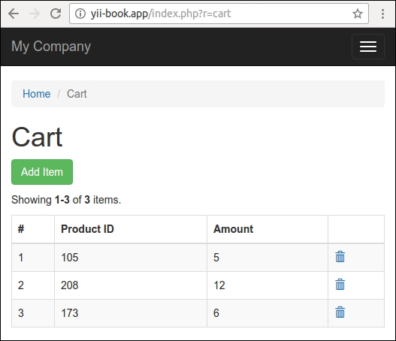Expand the navbar hamburger menu
The image size is (396, 341).
point(368,47)
